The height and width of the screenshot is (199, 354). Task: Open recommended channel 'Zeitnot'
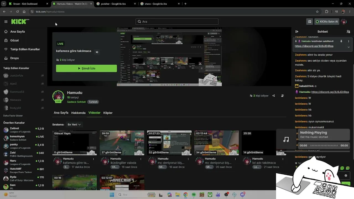pyautogui.click(x=24, y=130)
